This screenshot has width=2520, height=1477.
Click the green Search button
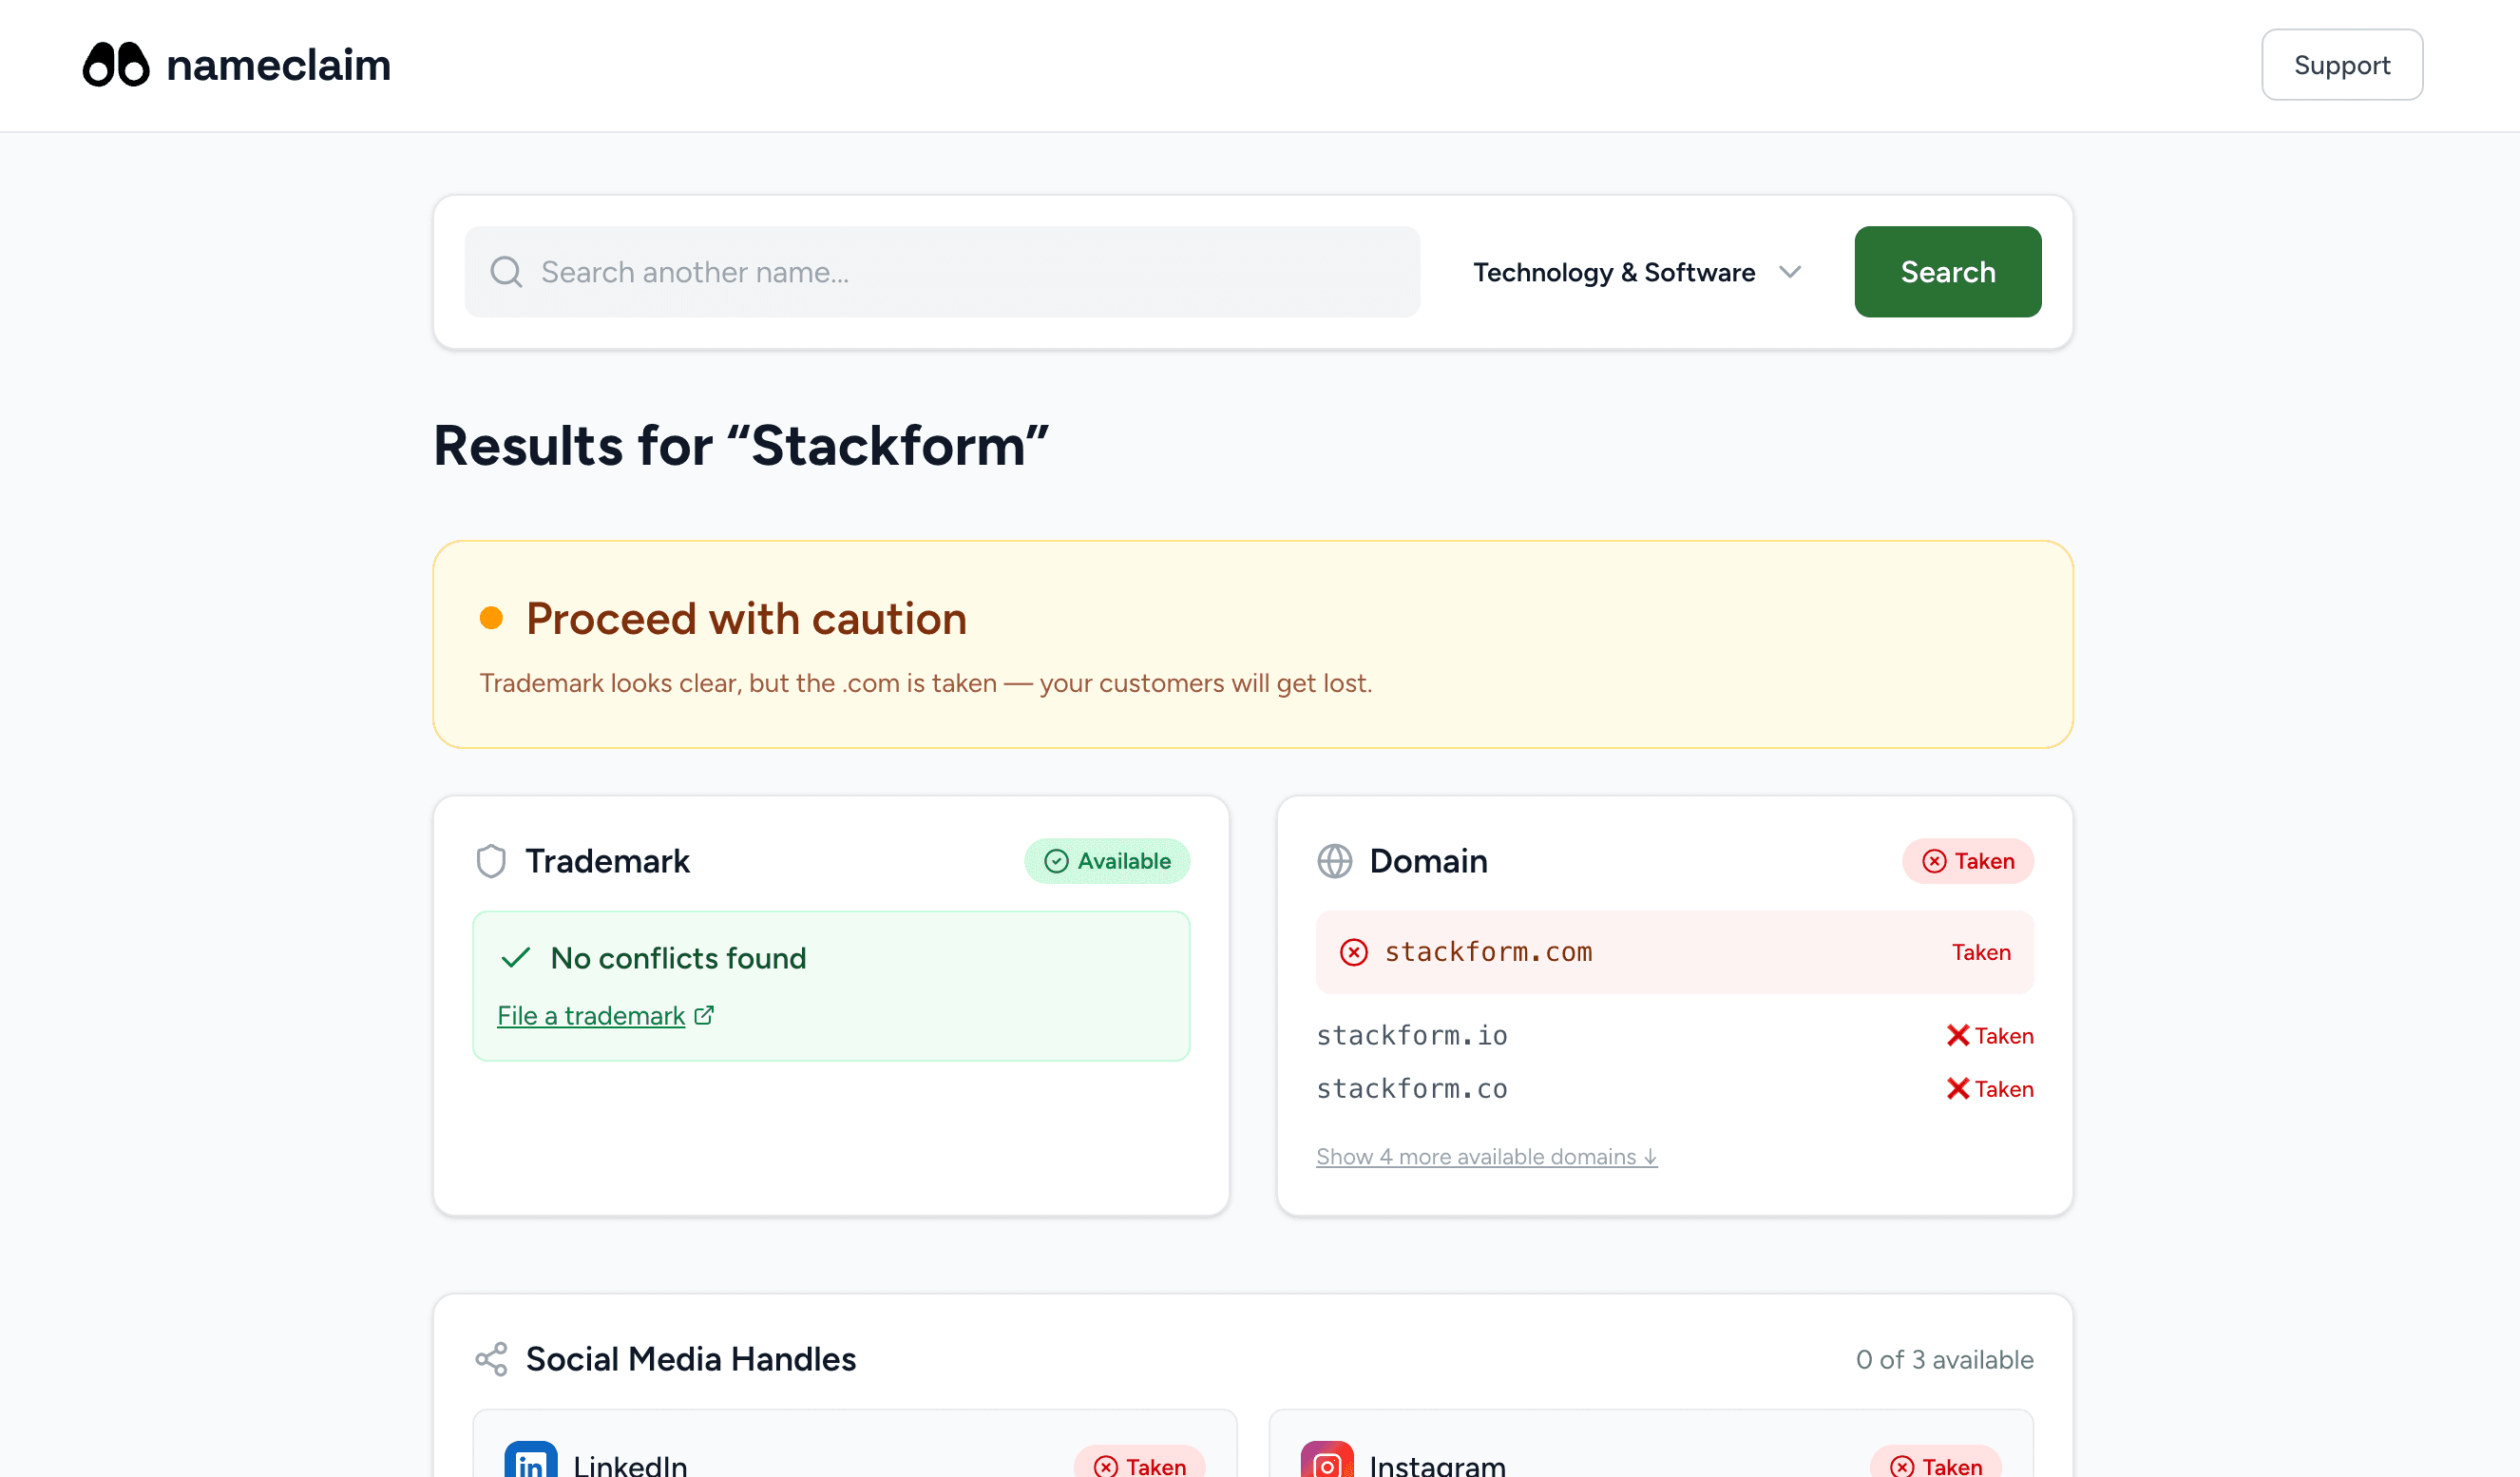click(1947, 272)
